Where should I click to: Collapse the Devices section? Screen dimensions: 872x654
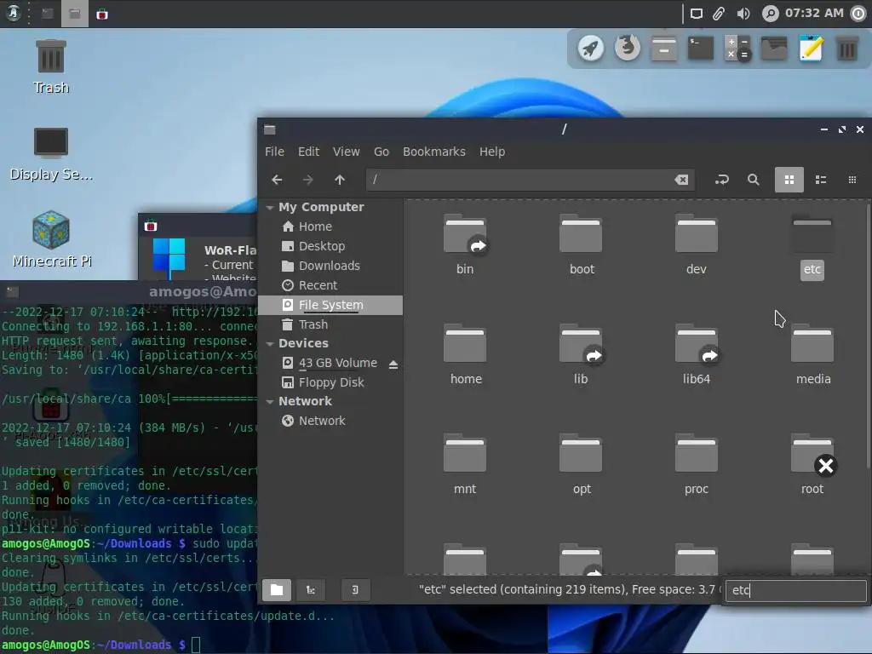(270, 344)
